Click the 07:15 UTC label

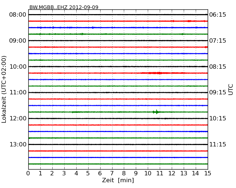217,40
